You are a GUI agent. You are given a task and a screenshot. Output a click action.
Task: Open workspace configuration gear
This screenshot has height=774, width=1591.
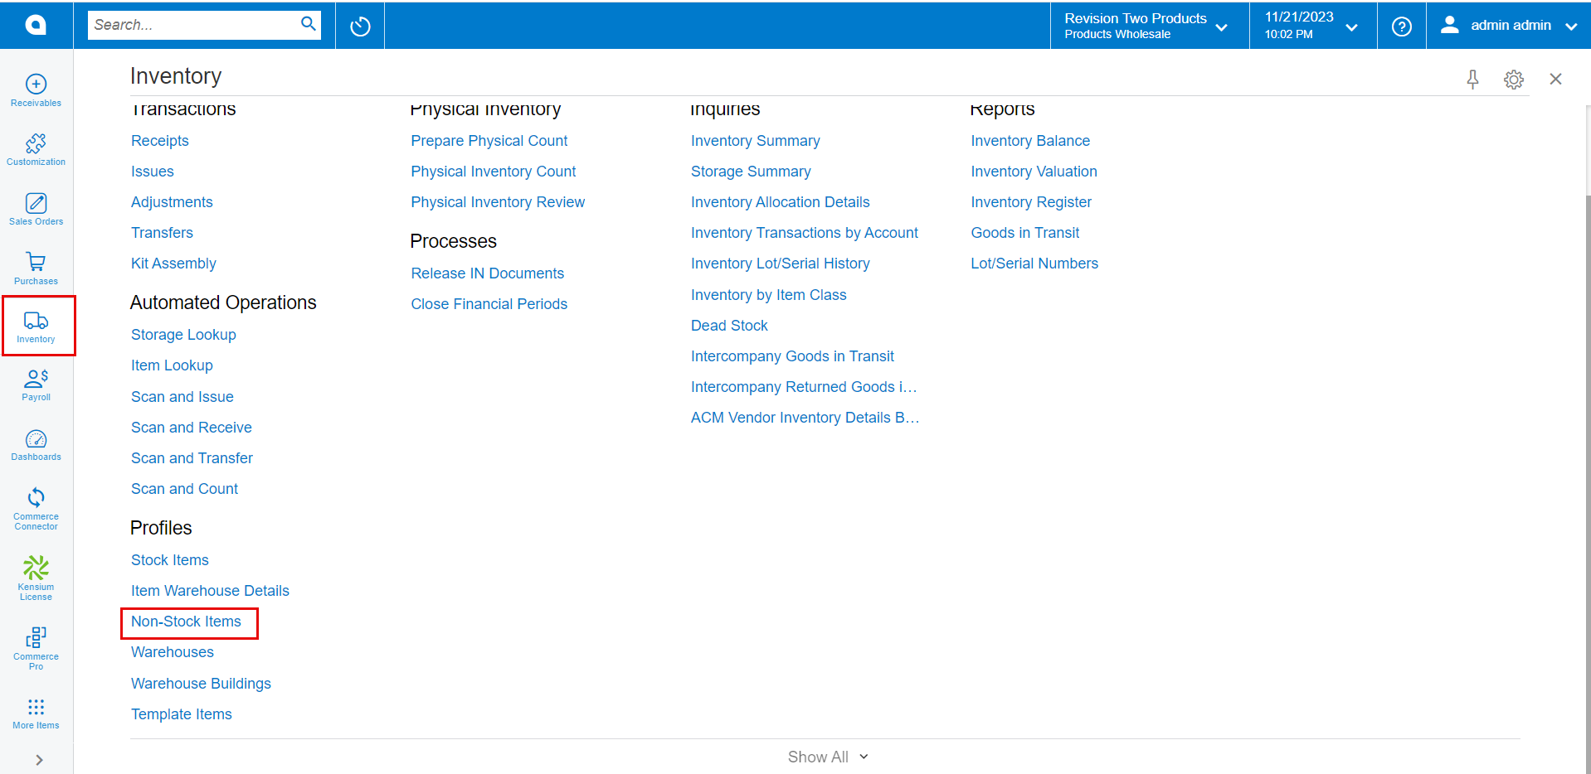(1513, 79)
